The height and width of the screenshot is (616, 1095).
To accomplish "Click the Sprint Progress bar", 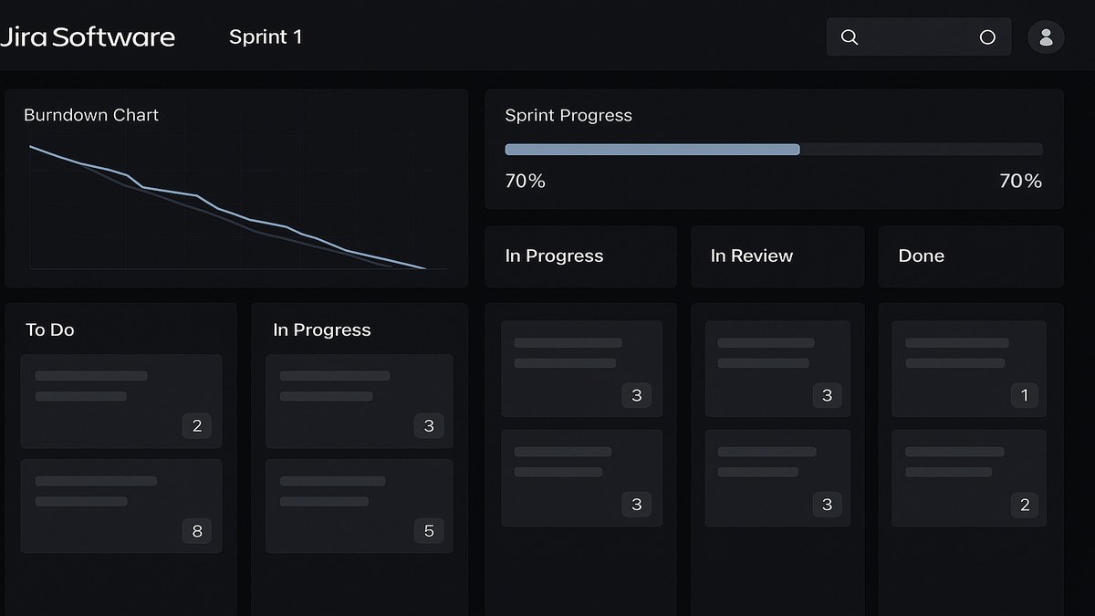I will coord(773,150).
